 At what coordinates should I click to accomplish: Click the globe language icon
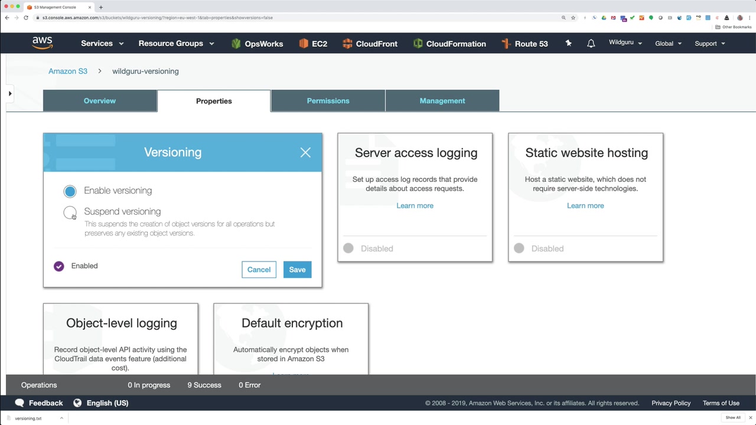[x=77, y=403]
